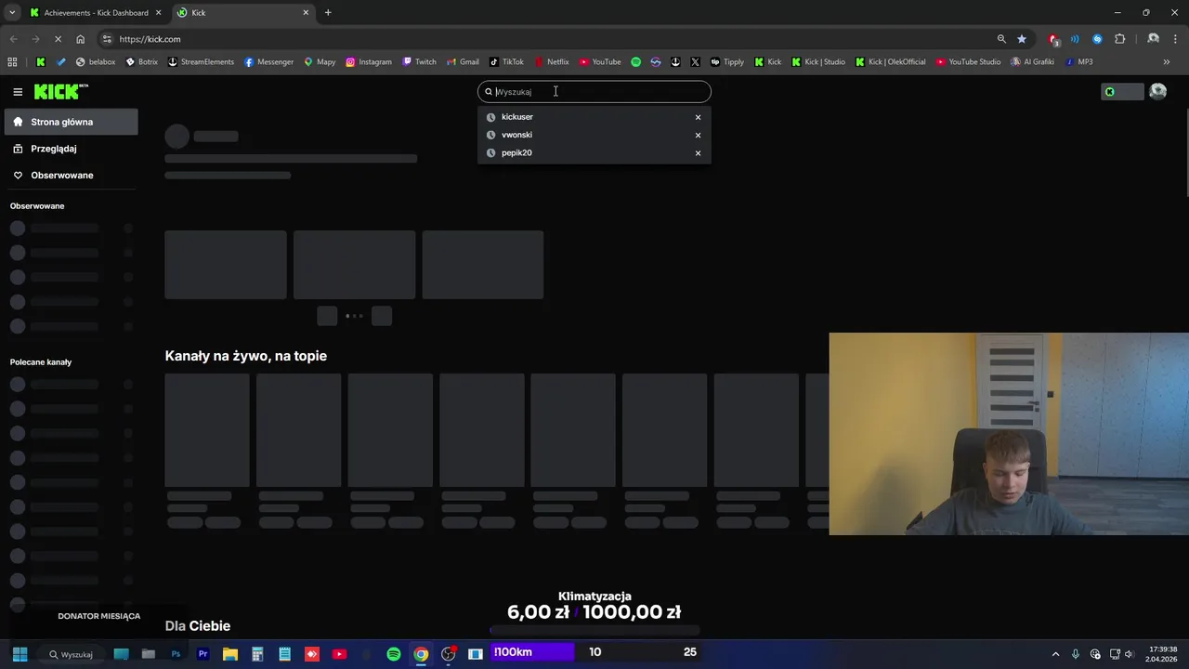
Task: Open the Instagram bookmark
Action: 368,62
